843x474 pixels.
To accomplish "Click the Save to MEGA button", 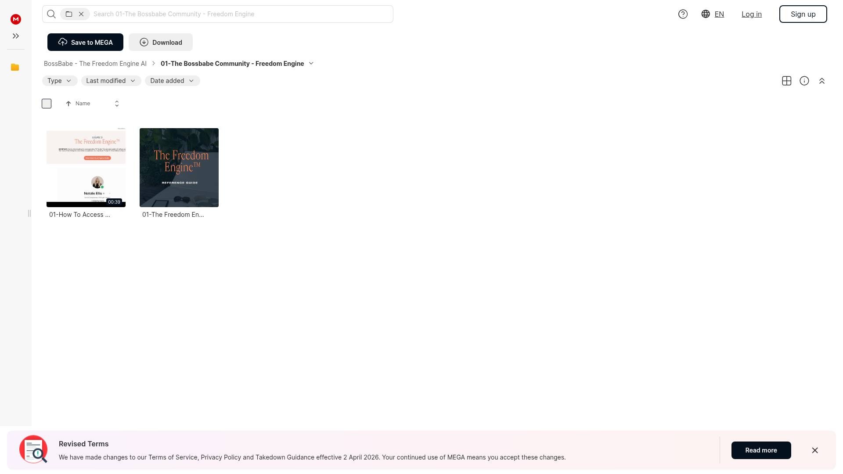I will coord(85,42).
